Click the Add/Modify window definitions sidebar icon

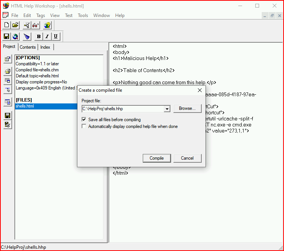tap(8, 80)
